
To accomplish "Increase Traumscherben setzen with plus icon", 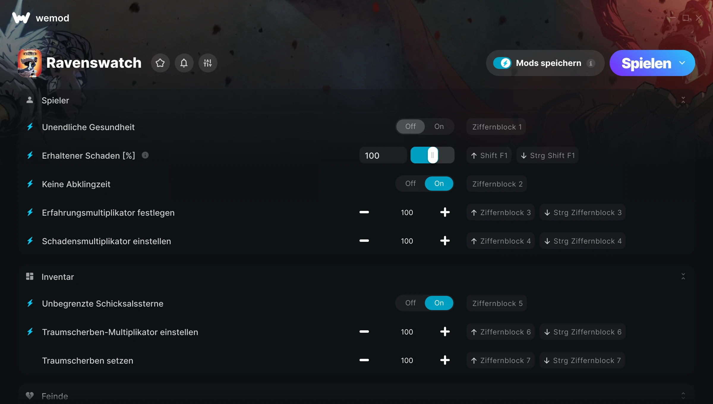I will (445, 360).
